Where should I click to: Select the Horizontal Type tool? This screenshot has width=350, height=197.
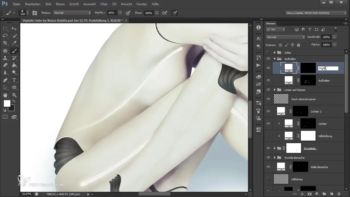pos(14,80)
